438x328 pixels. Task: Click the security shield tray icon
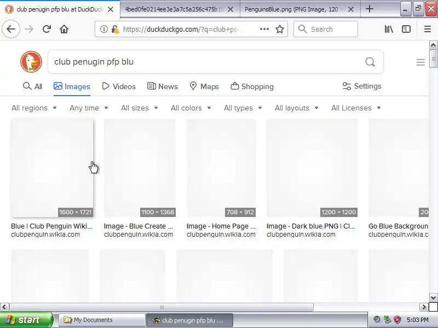[x=397, y=320]
